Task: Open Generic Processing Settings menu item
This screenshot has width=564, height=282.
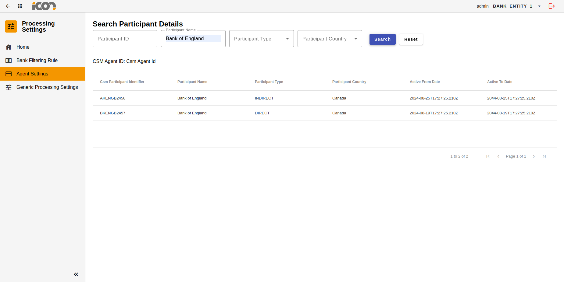Action: pos(47,87)
